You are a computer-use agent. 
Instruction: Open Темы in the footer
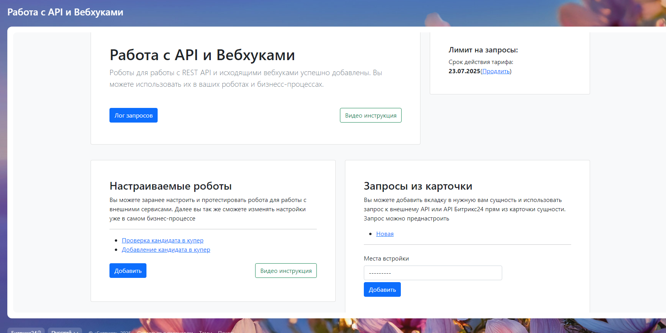[205, 331]
